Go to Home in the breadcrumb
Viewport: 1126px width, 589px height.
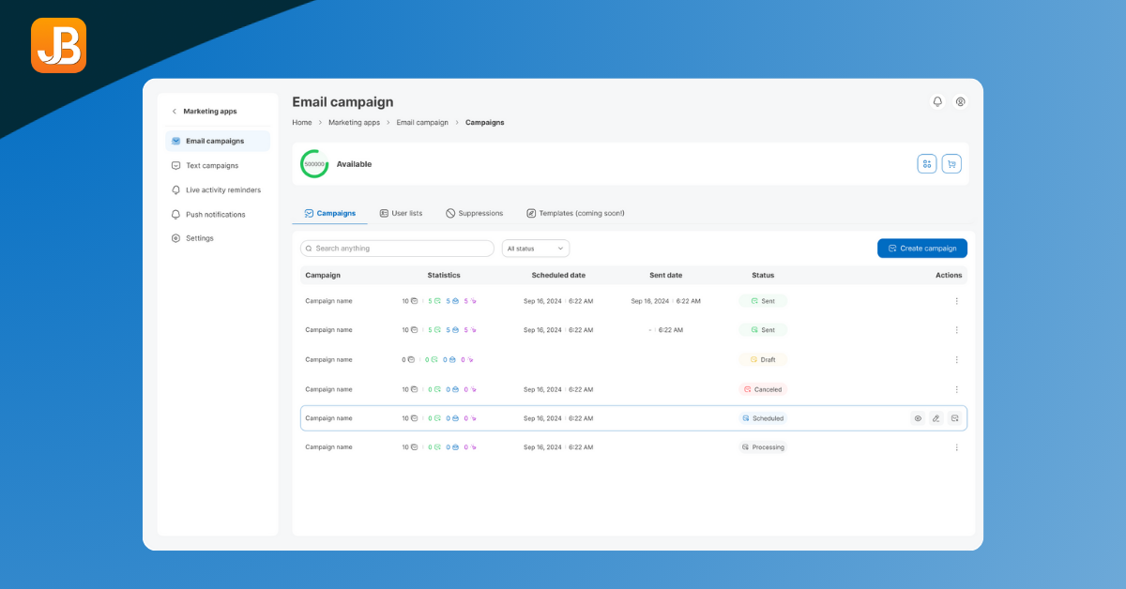302,123
